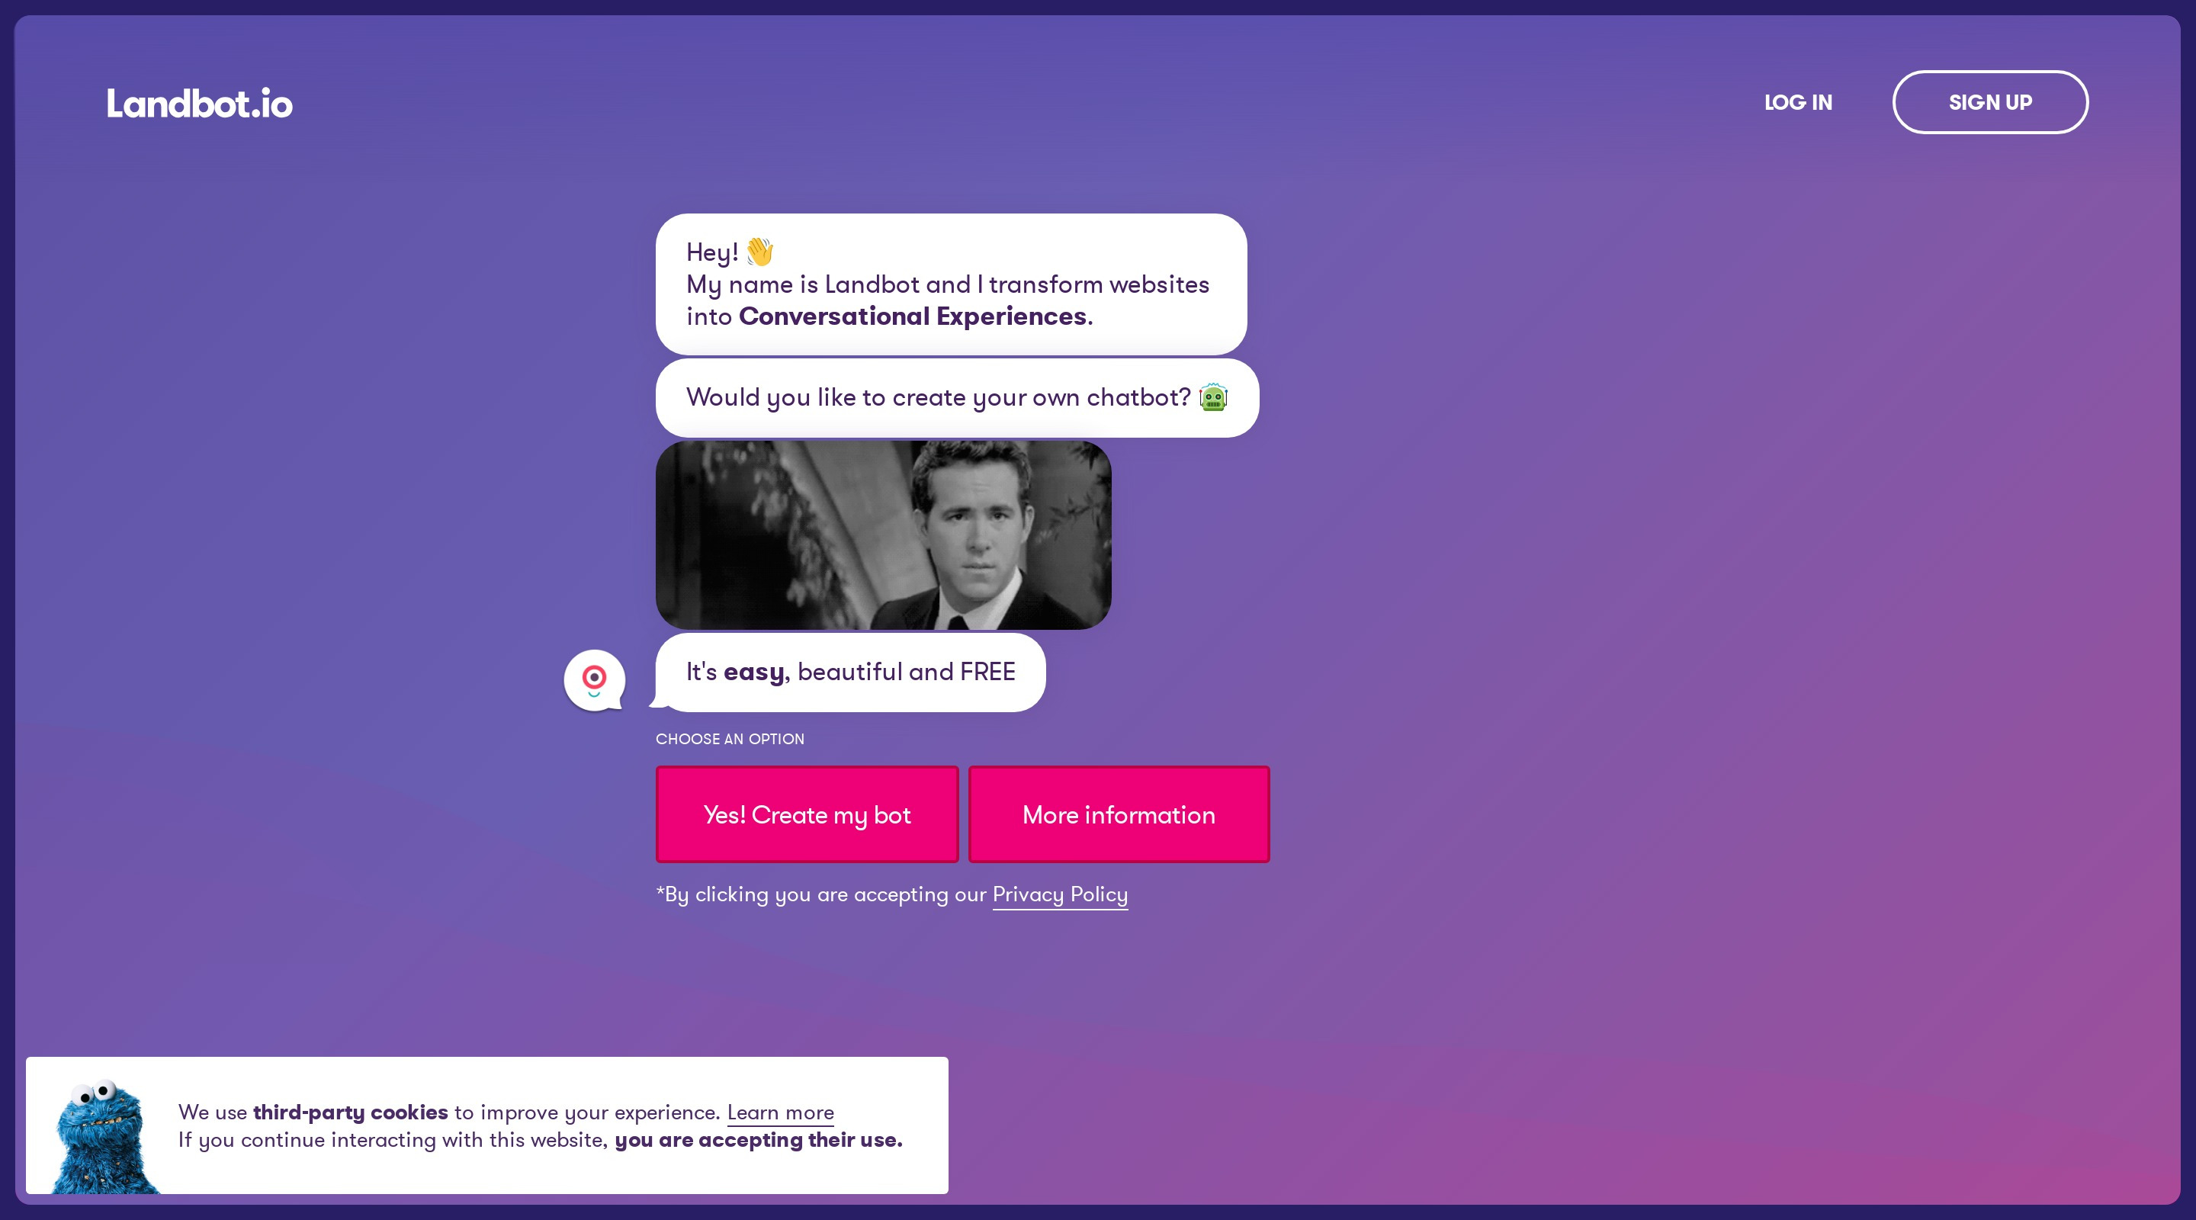Open the LOG IN page
Image resolution: width=2196 pixels, height=1220 pixels.
pos(1798,102)
